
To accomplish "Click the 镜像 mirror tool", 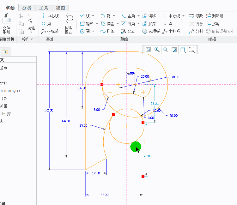I will coord(196,24).
